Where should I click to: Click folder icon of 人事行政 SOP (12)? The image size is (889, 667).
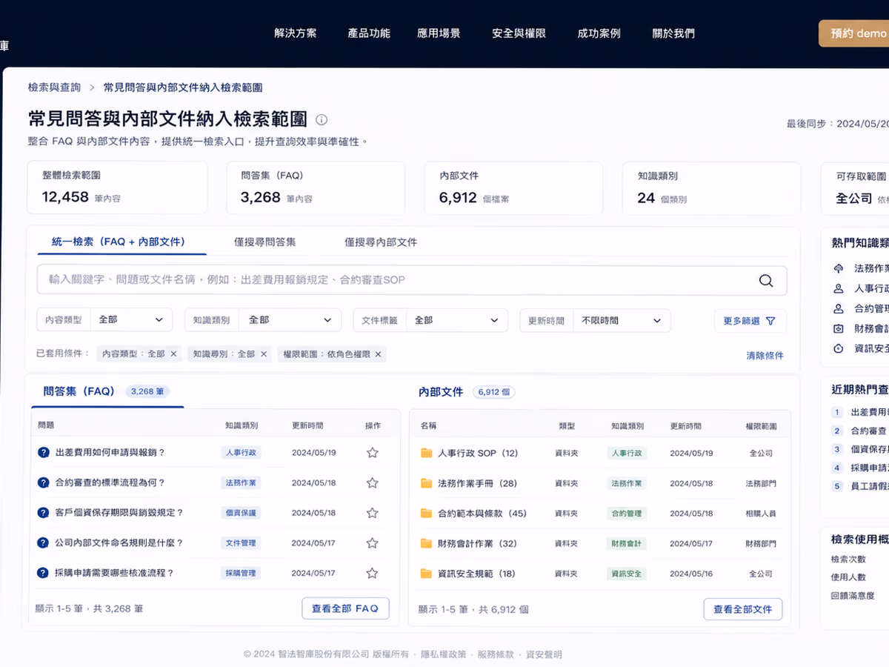[426, 453]
